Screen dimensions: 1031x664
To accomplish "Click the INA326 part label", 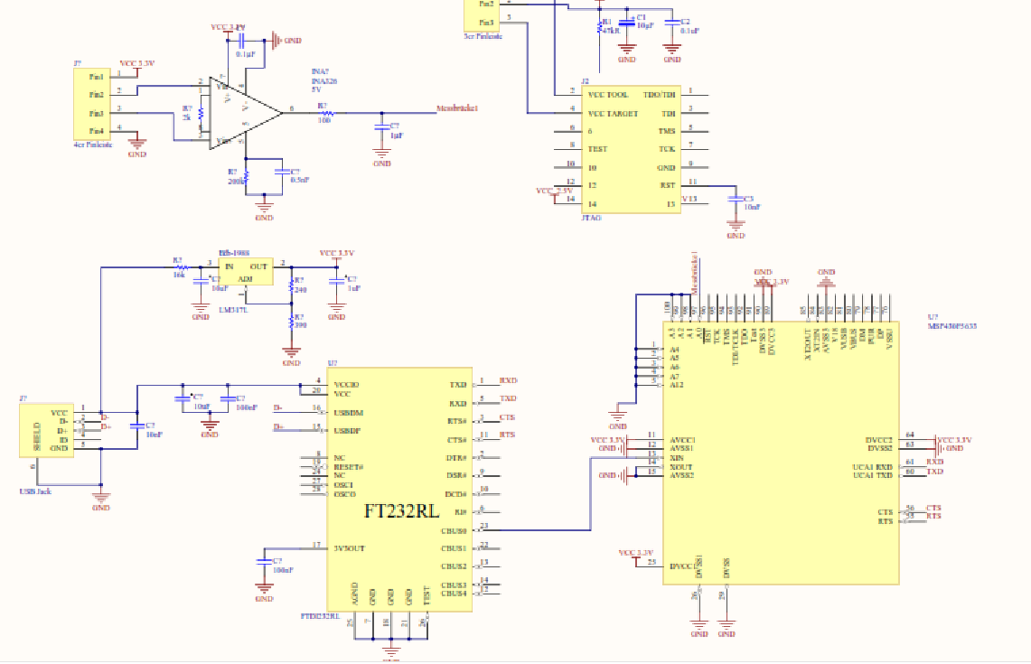I will point(324,81).
